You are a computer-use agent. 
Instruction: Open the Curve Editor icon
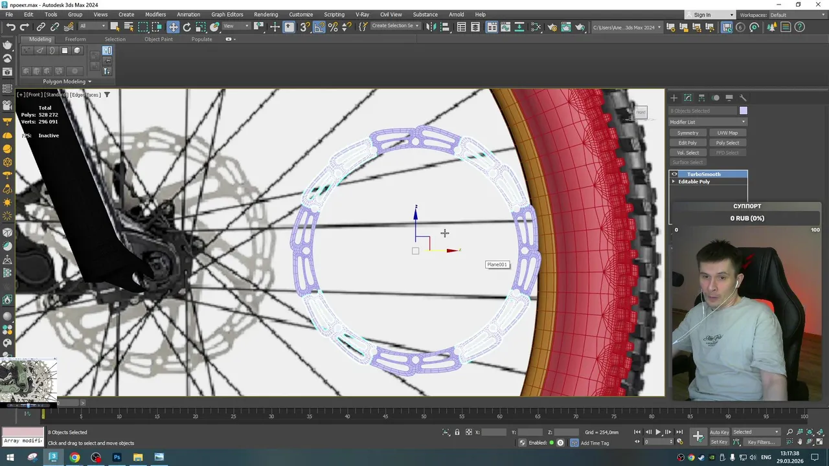506,27
